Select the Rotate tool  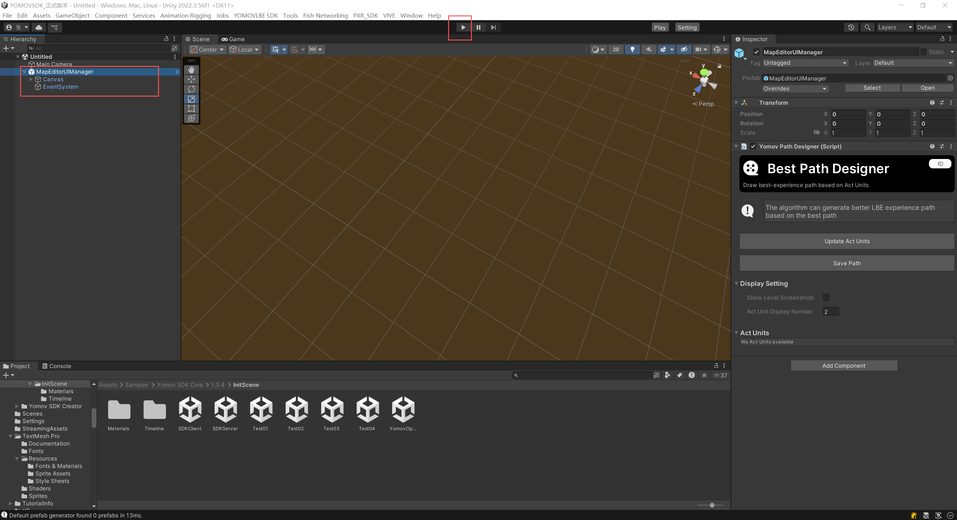point(191,89)
